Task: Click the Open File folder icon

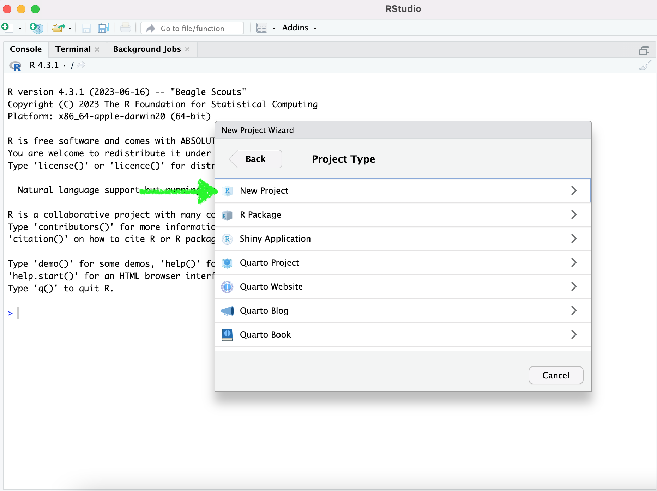Action: pyautogui.click(x=59, y=28)
